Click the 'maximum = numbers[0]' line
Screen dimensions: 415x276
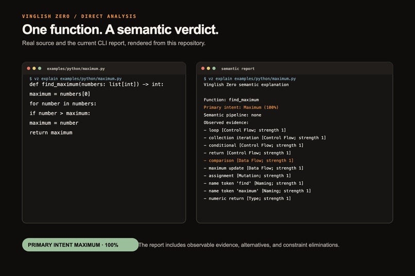click(60, 94)
